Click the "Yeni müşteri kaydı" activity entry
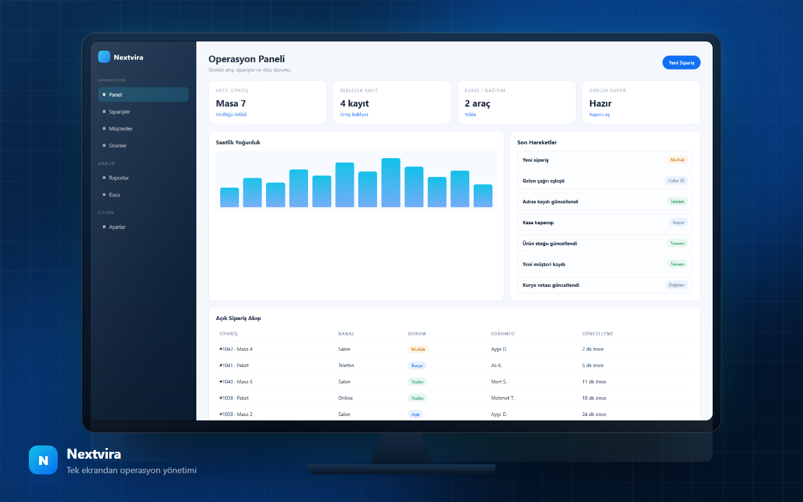 click(x=605, y=264)
